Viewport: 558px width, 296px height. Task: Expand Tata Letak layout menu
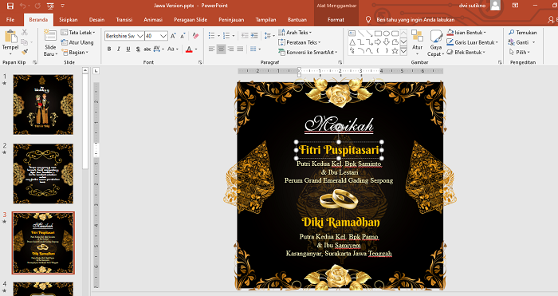click(x=78, y=33)
